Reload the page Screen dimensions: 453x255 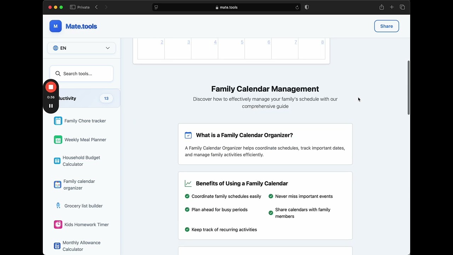297,7
